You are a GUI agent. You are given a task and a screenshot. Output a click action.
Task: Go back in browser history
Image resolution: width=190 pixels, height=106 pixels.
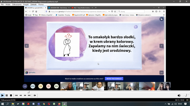click(x=26, y=11)
